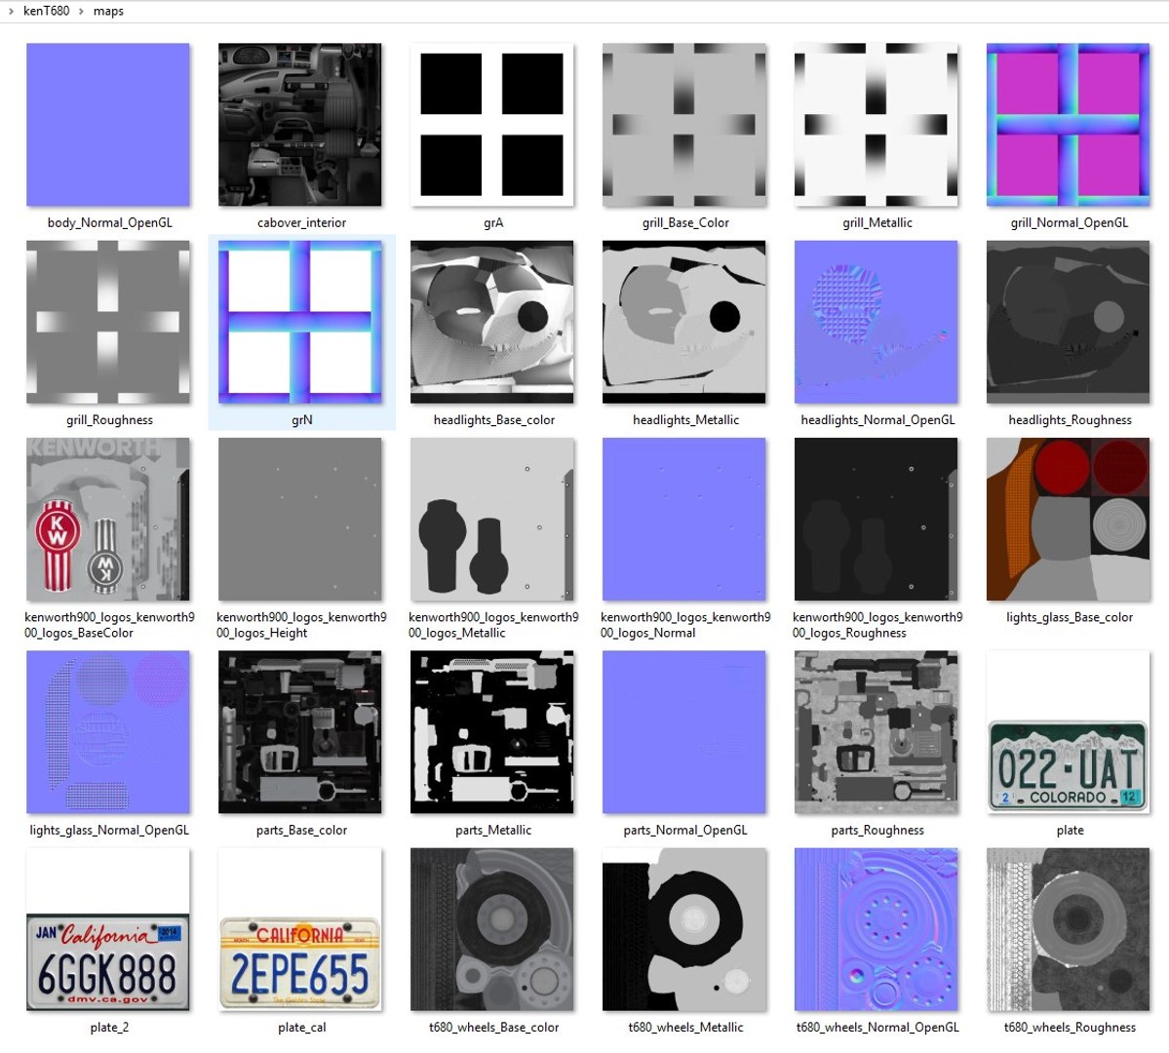The image size is (1169, 1053).
Task: Select the kenworth900 logos Height thumbnail
Action: pos(299,519)
